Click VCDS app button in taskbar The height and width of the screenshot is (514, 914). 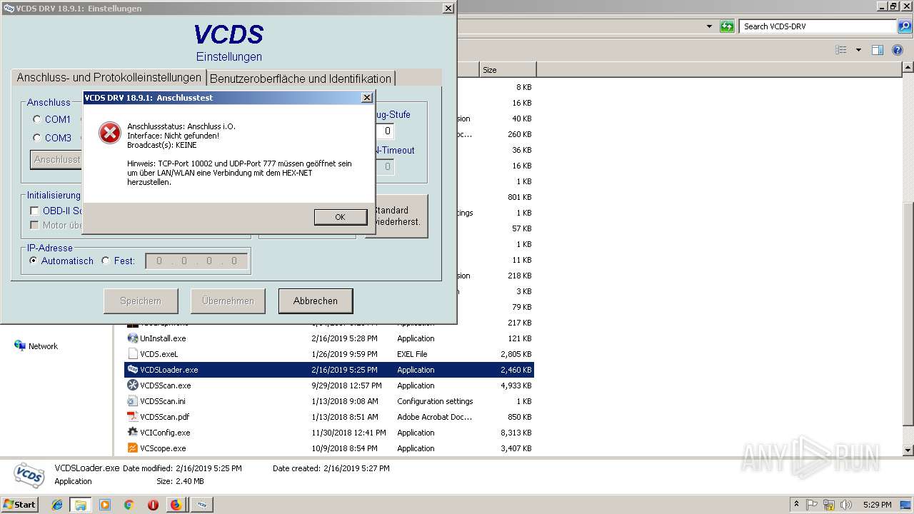202,505
